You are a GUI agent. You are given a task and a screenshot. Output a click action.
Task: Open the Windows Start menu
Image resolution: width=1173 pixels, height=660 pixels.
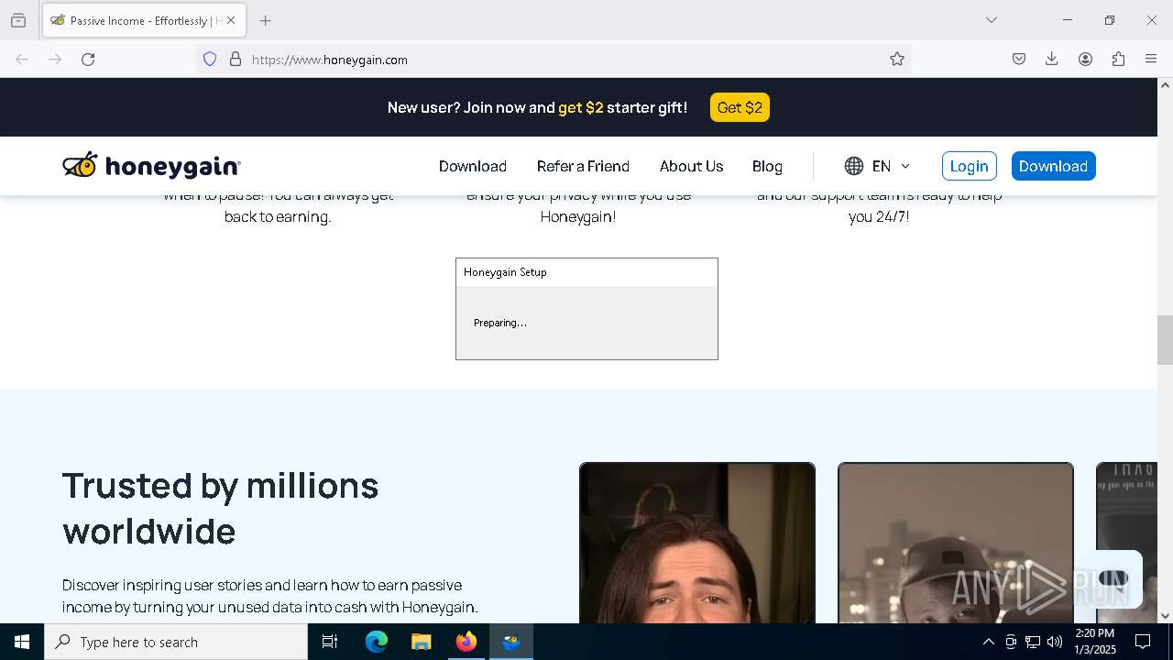(22, 642)
